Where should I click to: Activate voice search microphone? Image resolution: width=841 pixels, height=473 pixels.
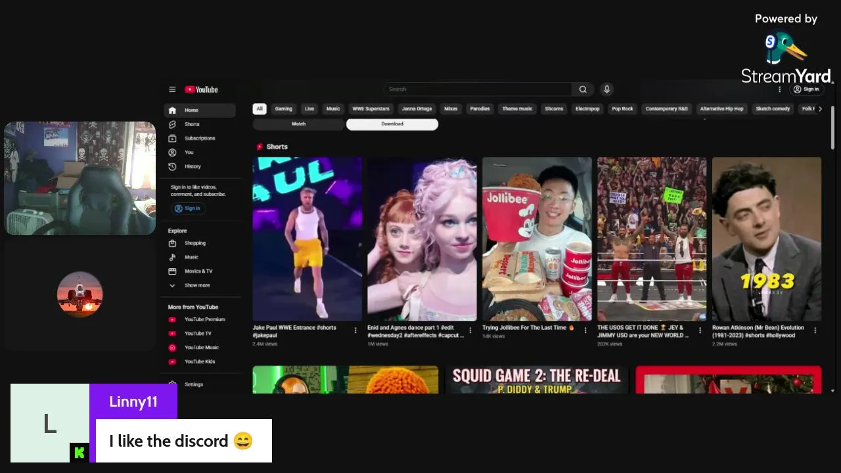(x=606, y=89)
